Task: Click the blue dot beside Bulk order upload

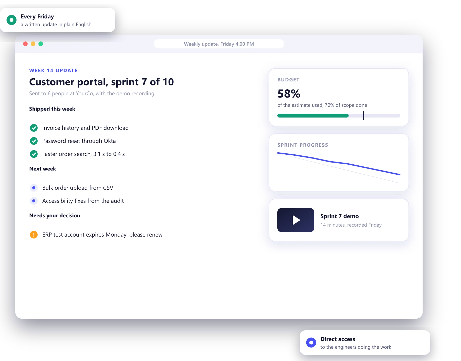Action: (34, 188)
